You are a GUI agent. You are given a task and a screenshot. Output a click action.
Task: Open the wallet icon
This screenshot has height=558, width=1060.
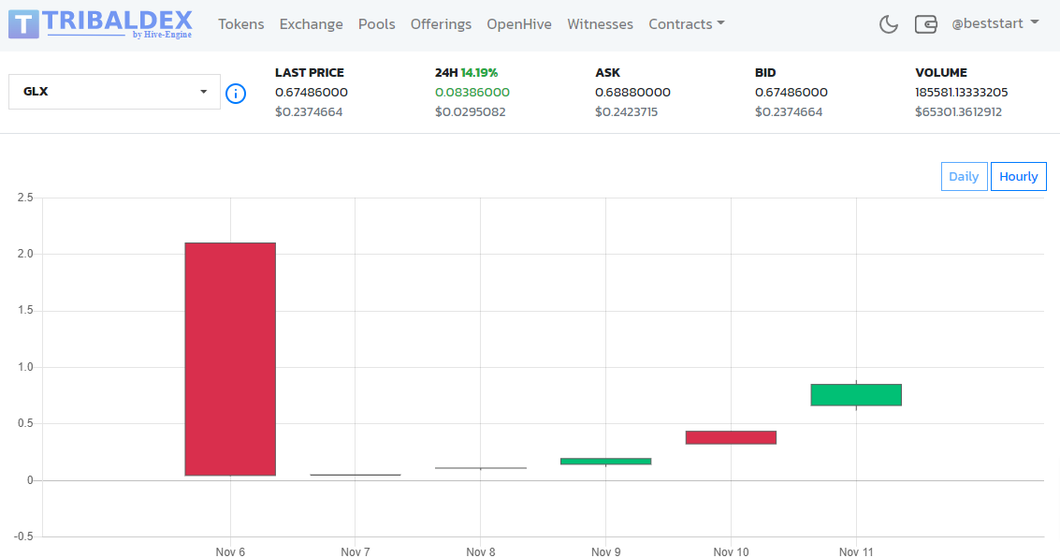tap(925, 24)
